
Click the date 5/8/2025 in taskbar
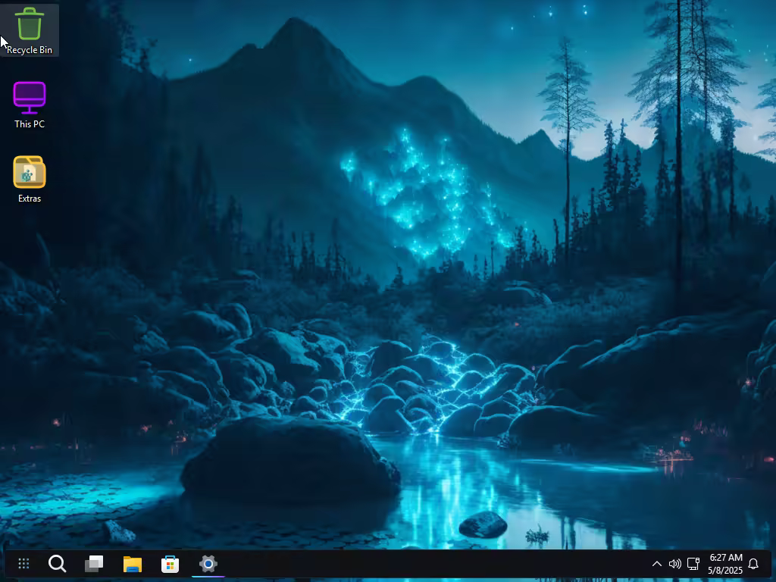click(725, 571)
